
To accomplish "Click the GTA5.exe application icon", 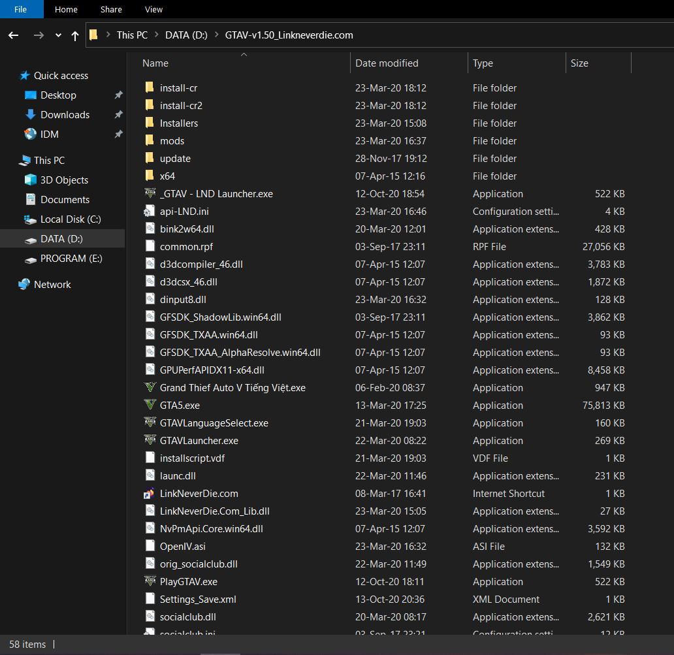I will pyautogui.click(x=150, y=405).
